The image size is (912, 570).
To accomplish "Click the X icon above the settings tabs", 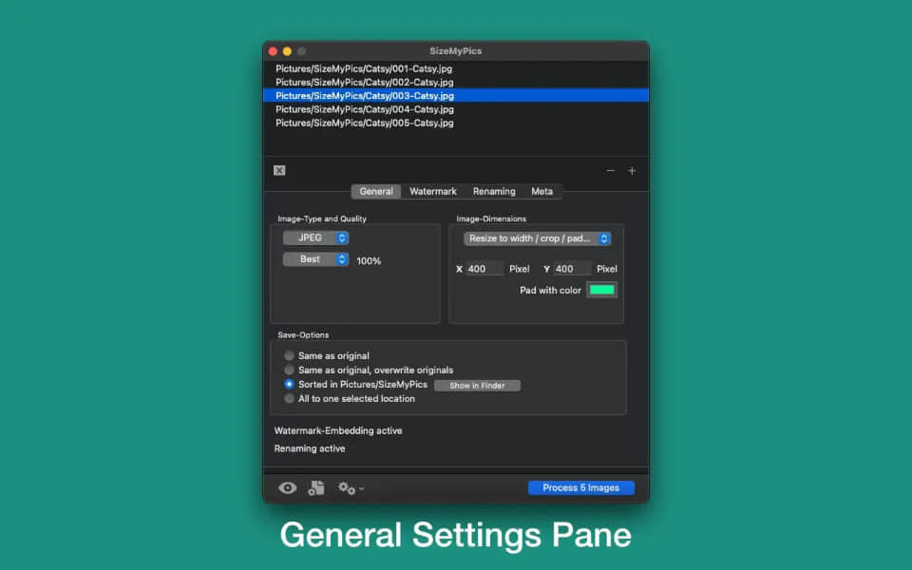I will coord(278,170).
